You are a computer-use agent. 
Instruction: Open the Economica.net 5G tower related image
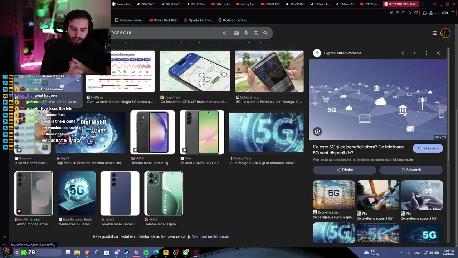point(334,195)
